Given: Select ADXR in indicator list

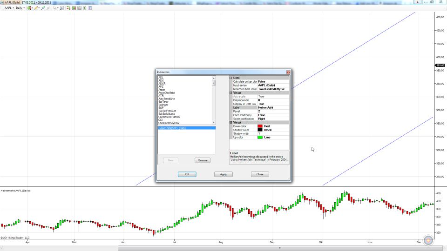Looking at the screenshot, I should click(x=162, y=84).
